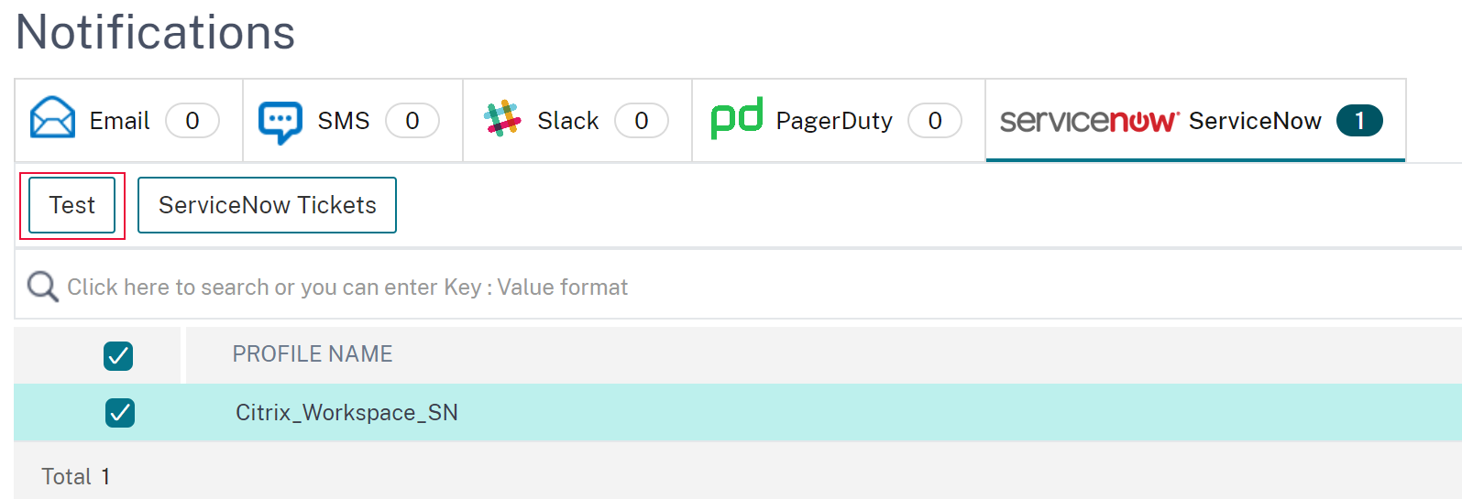Click the magnifying glass search icon
Viewport: 1462px width, 499px height.
click(x=42, y=287)
